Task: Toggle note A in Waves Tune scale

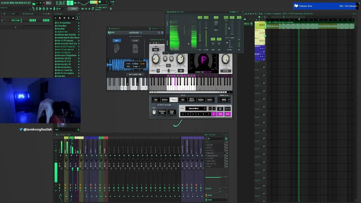Action: click(x=183, y=114)
